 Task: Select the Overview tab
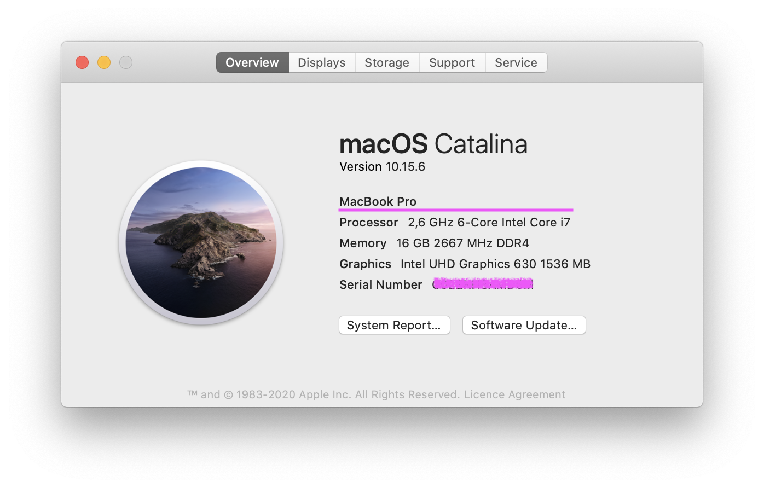tap(252, 62)
